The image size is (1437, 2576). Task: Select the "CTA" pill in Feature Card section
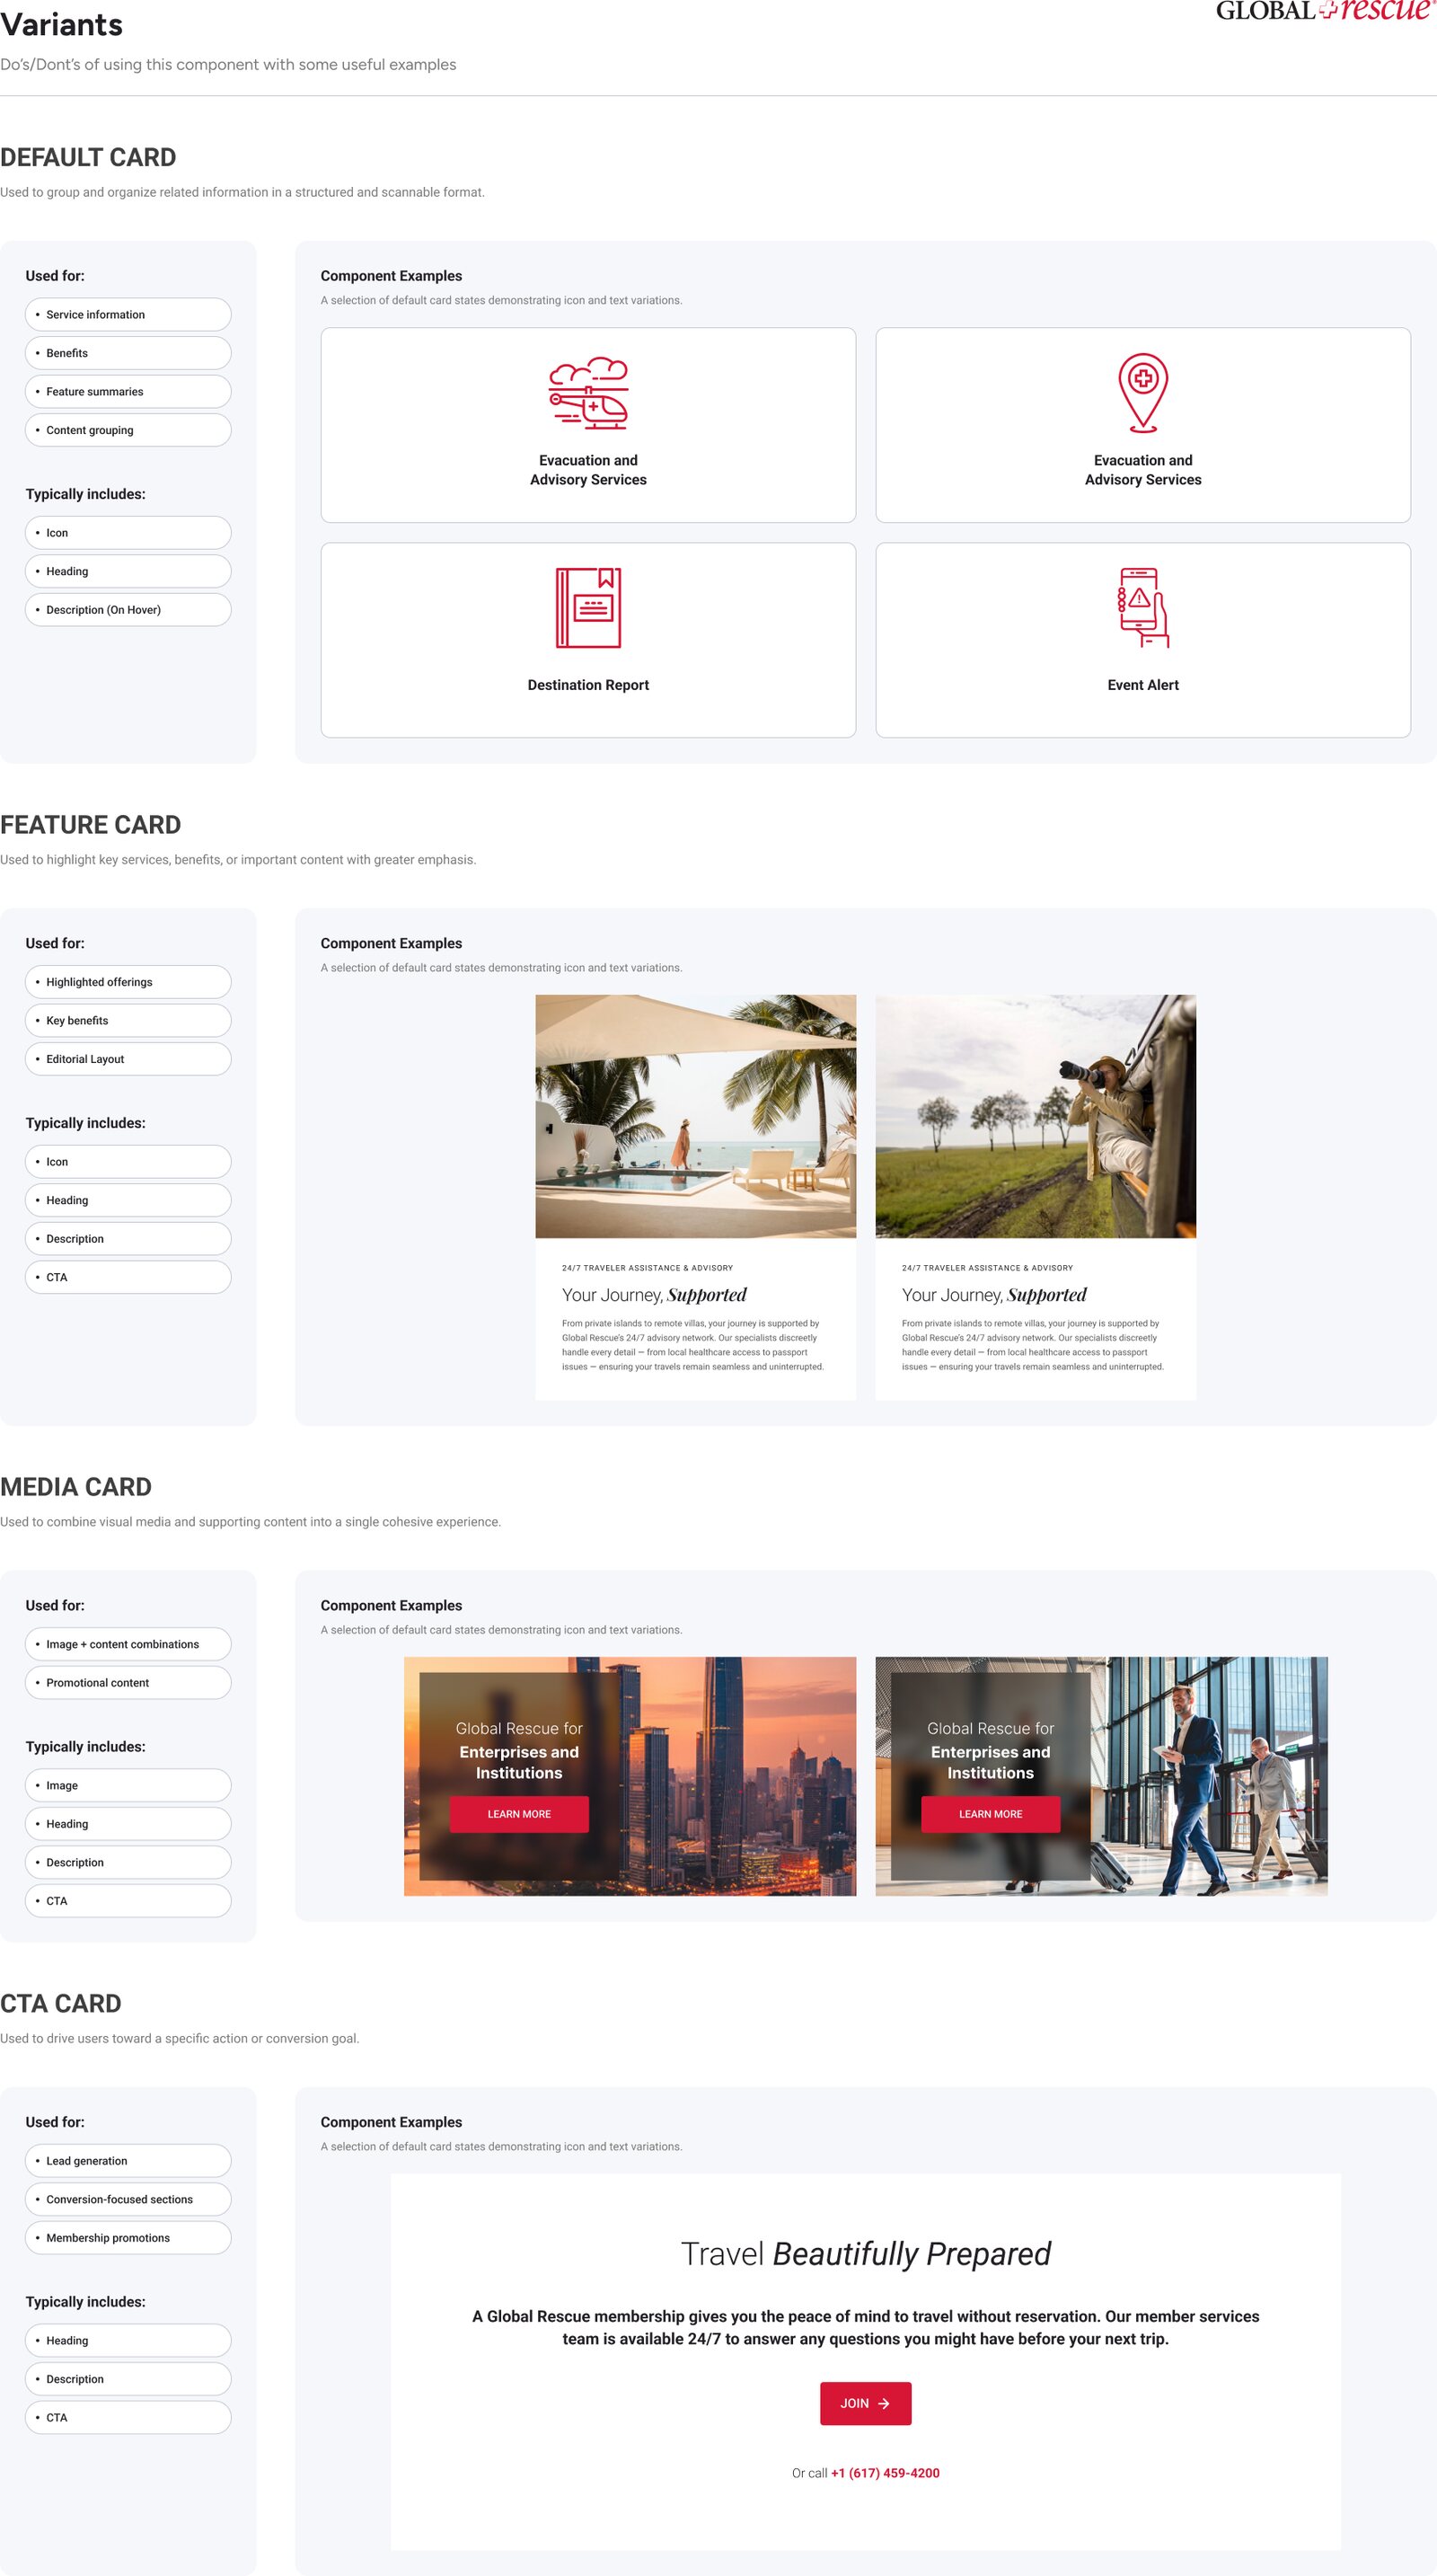[x=128, y=1277]
